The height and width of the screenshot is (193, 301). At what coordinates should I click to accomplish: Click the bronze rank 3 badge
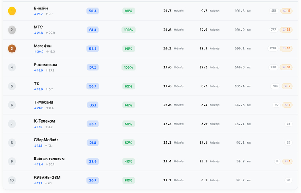coord(12,49)
